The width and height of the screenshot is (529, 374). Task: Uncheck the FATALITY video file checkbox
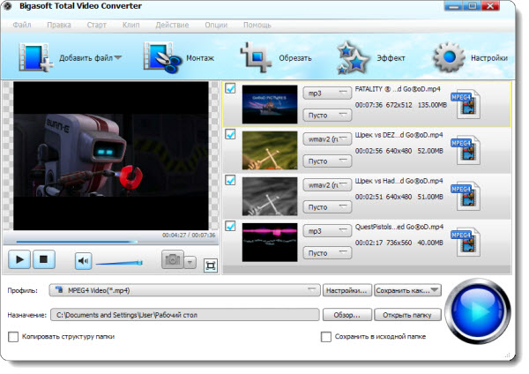(x=230, y=89)
